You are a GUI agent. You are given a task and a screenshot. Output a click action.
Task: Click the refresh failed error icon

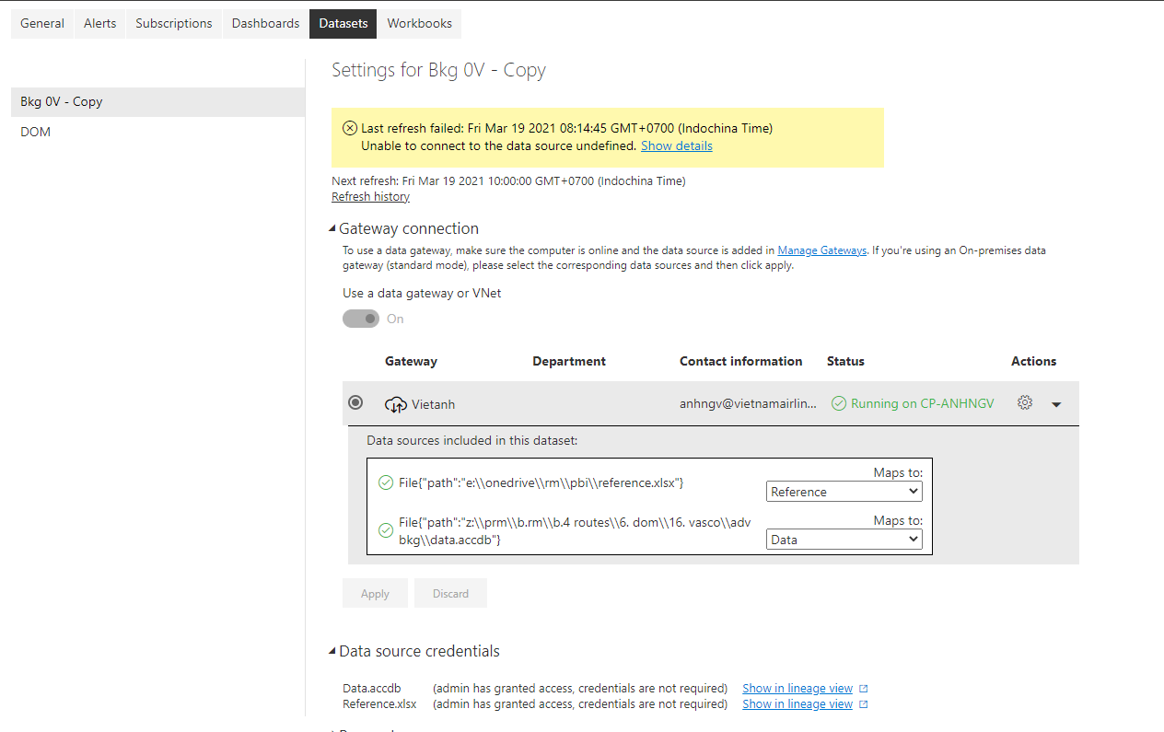coord(350,128)
